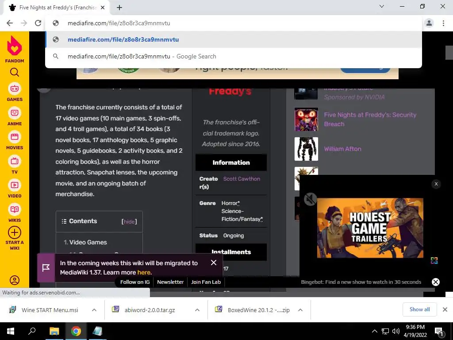Dismiss the MediaWiki migration notice

click(x=214, y=263)
